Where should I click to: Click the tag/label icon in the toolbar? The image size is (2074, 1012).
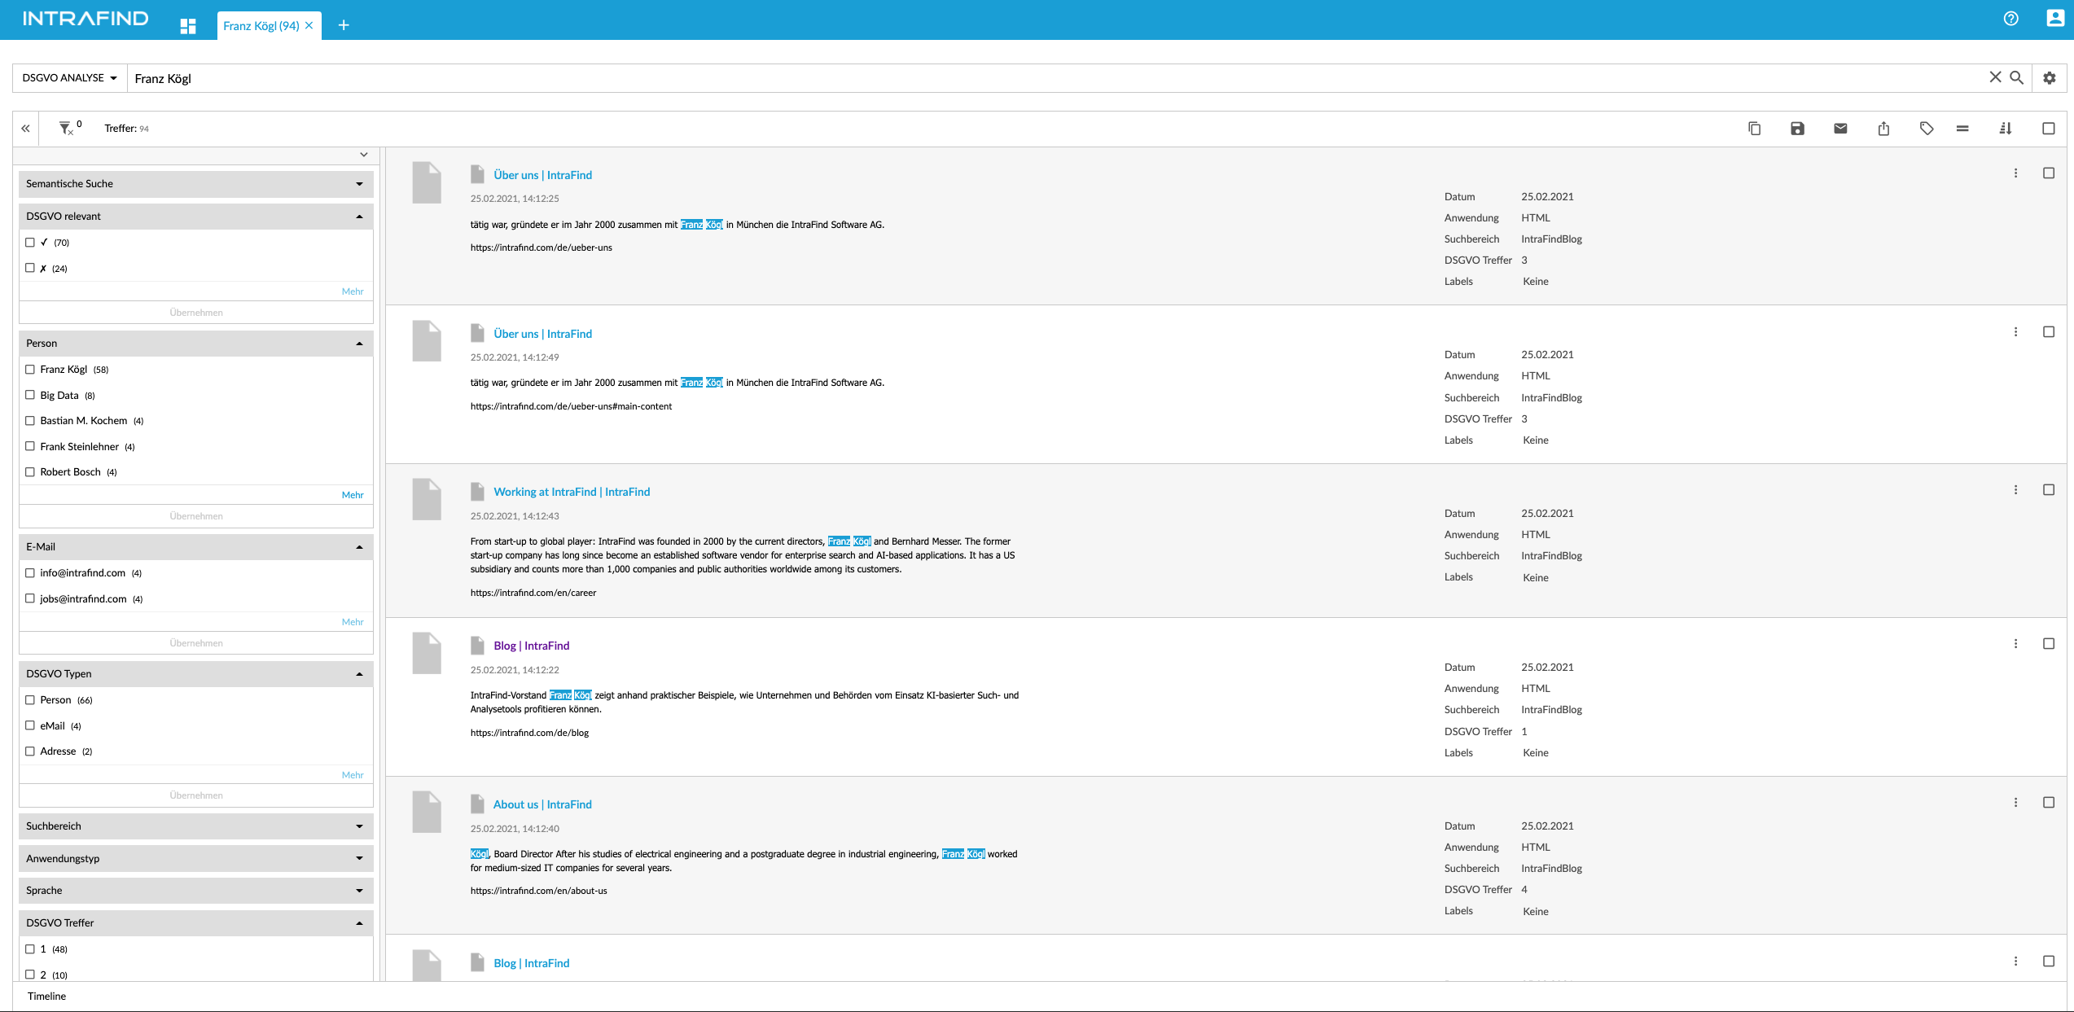[x=1927, y=128]
